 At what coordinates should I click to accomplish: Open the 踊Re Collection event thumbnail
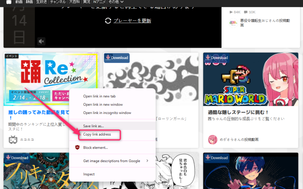coord(51,79)
